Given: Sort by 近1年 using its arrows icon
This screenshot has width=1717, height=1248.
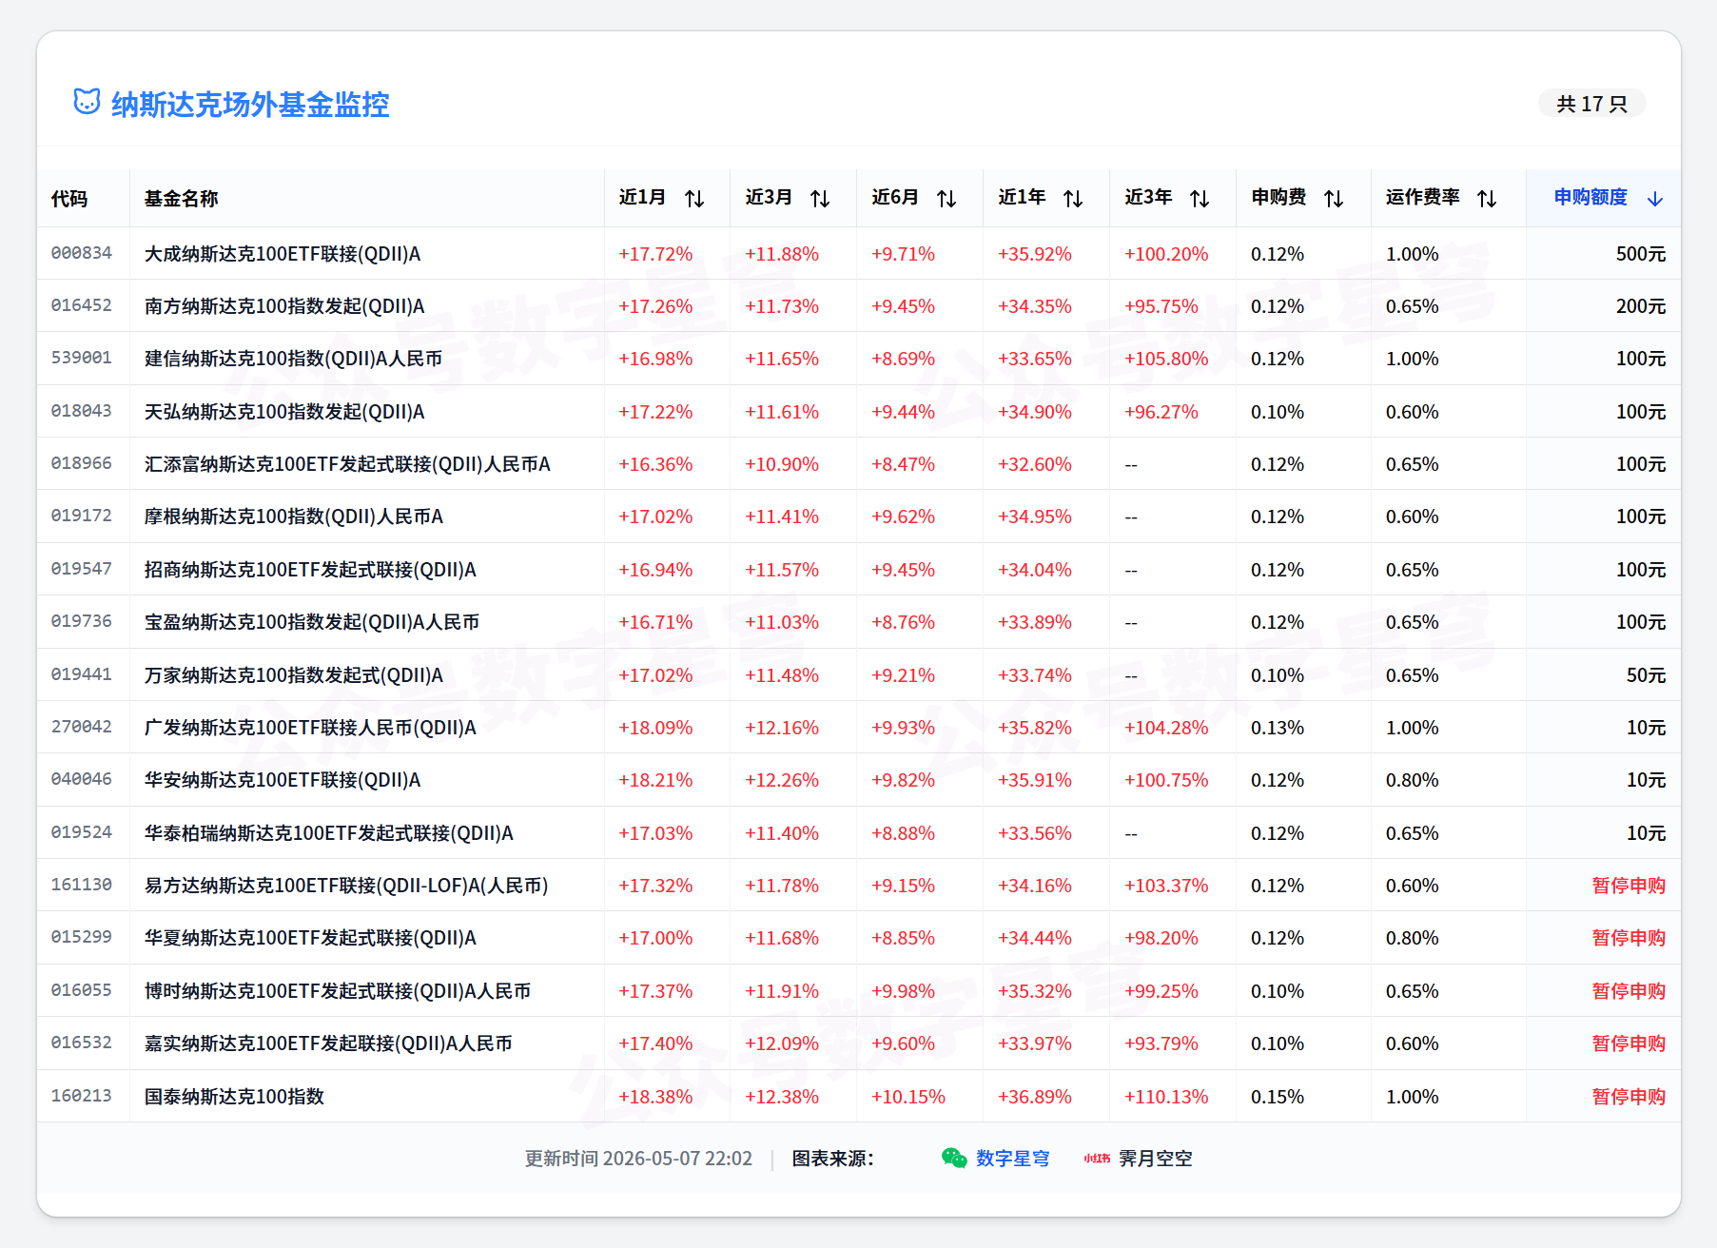Looking at the screenshot, I should 1073,198.
